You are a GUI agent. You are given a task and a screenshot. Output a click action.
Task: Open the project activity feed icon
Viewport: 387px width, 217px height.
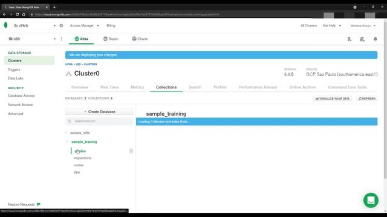click(362, 39)
